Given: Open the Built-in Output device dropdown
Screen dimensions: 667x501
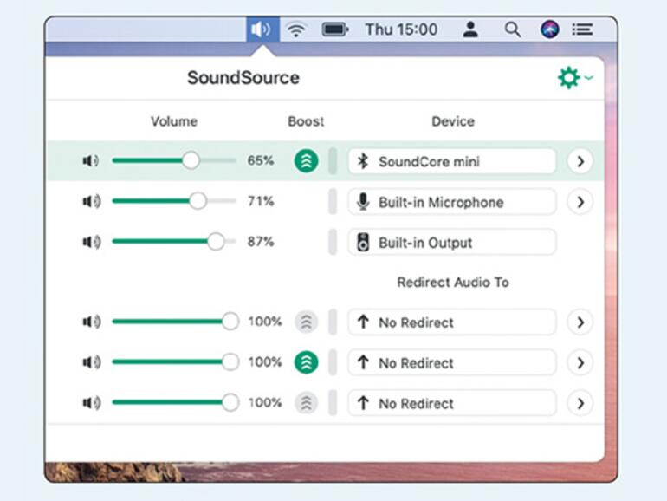Looking at the screenshot, I should pos(452,243).
